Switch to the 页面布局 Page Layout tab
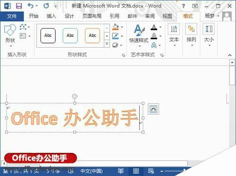 pos(92,16)
